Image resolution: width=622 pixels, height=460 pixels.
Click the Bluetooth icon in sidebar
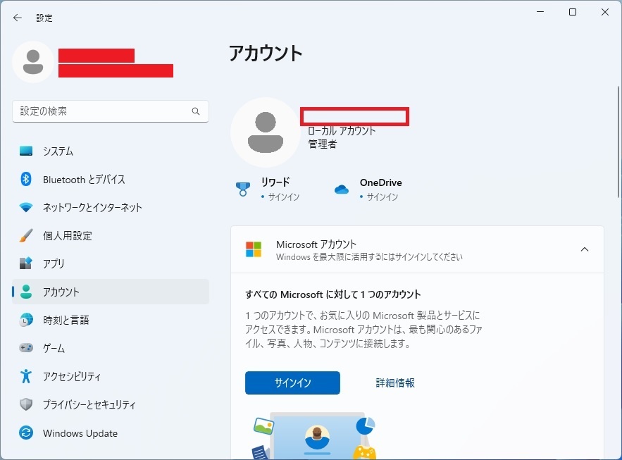point(26,179)
